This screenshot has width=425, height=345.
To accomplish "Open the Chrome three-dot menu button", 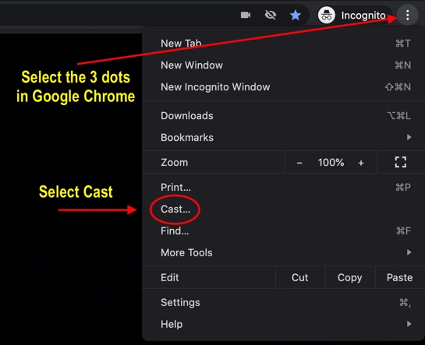I will (407, 15).
